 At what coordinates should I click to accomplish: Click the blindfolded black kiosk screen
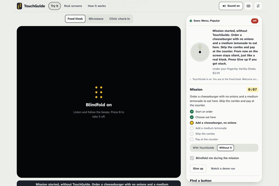tap(99, 102)
